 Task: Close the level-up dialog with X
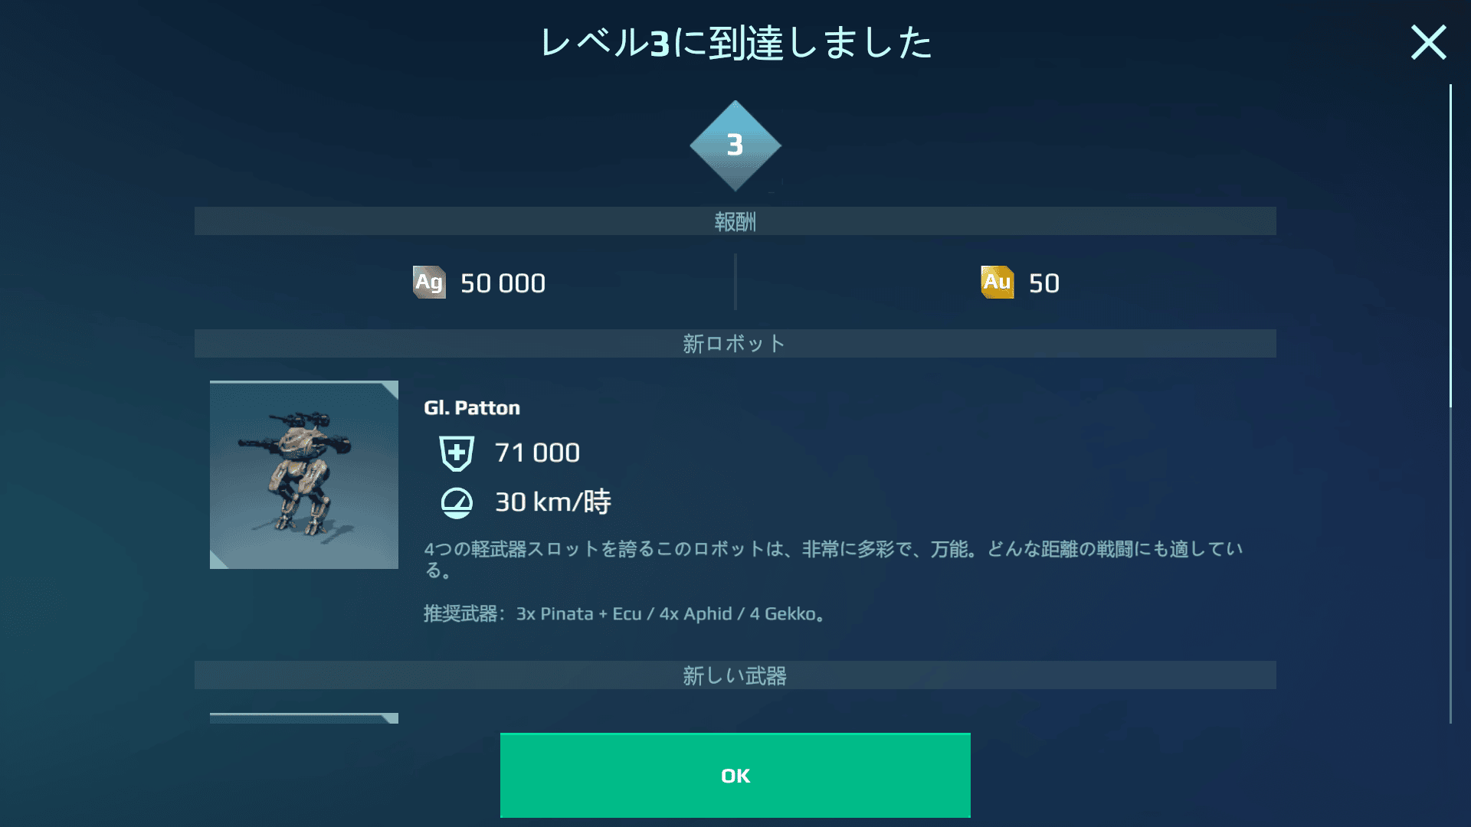pyautogui.click(x=1429, y=42)
